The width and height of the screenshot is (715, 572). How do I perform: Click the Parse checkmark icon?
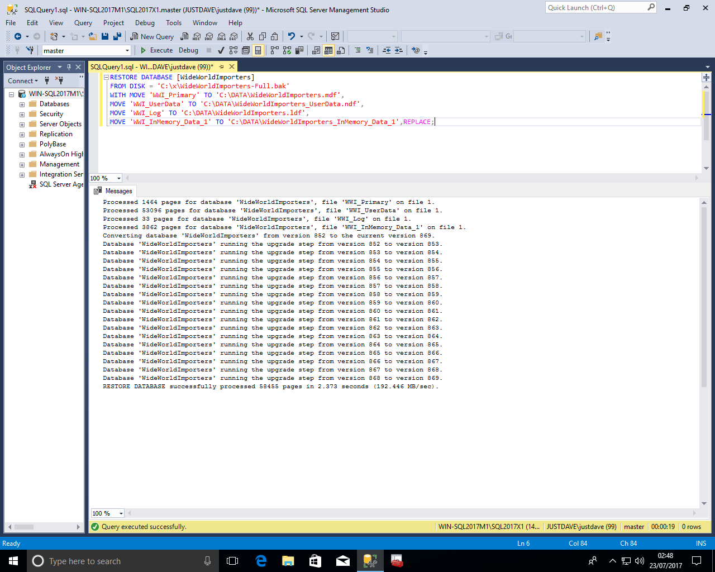221,50
